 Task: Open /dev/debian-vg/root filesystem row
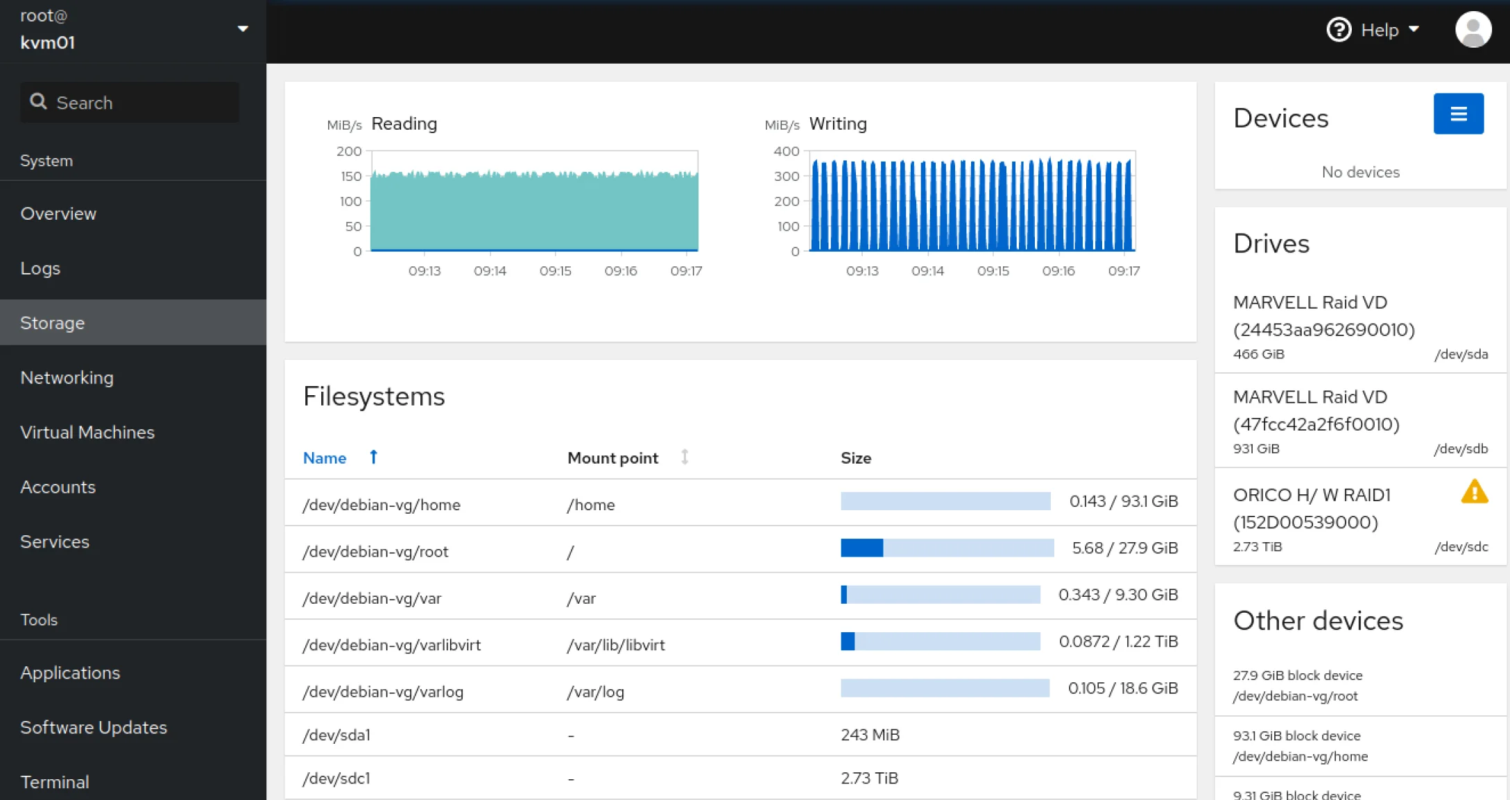[375, 551]
